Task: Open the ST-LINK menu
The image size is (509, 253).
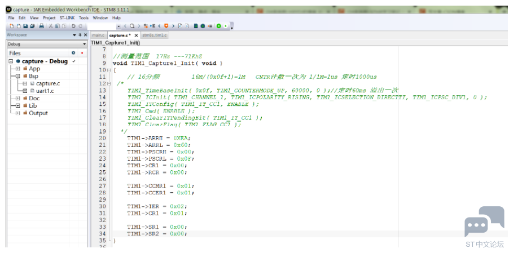Action: click(68, 18)
